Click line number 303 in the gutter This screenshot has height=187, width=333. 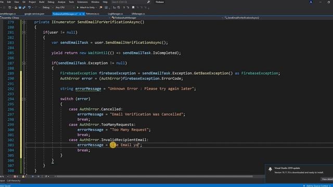[10, 145]
